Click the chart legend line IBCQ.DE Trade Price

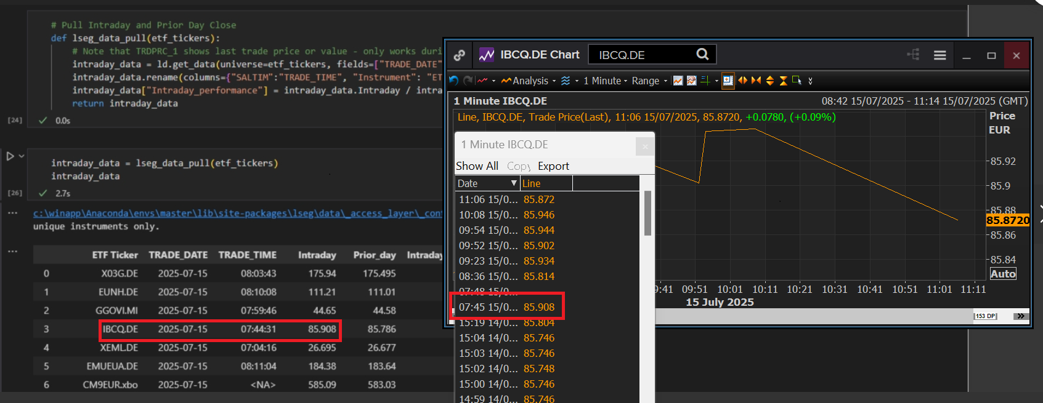pyautogui.click(x=646, y=117)
